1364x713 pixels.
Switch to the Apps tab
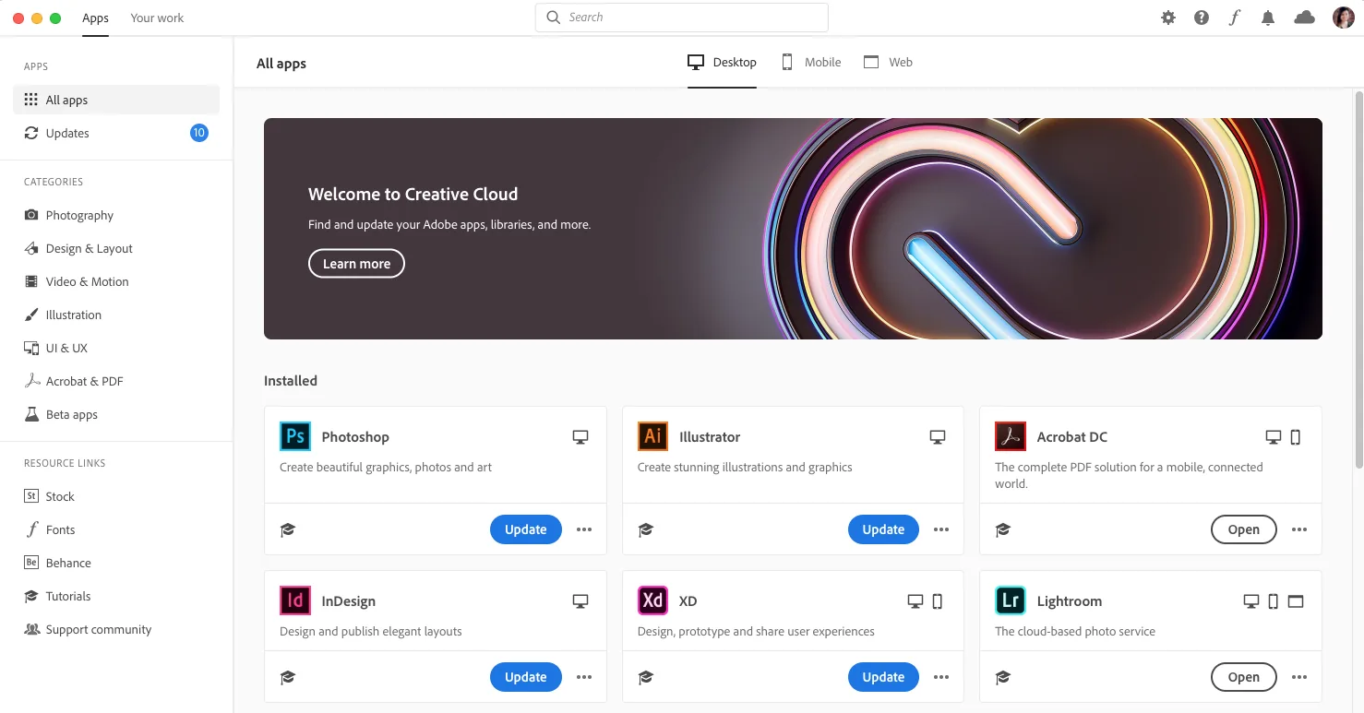tap(95, 18)
